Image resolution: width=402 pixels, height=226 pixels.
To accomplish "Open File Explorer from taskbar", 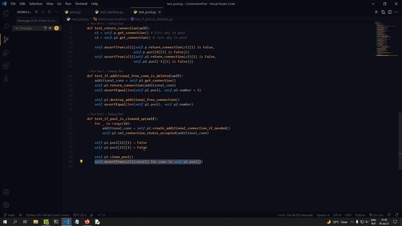I will pos(36,222).
